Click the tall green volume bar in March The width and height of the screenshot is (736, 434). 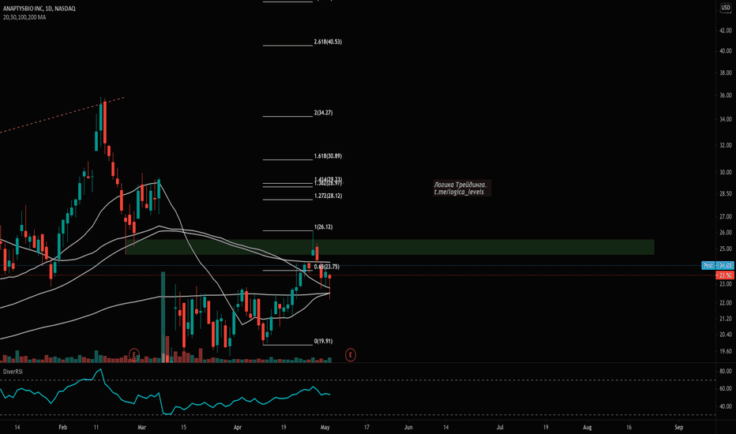click(163, 317)
